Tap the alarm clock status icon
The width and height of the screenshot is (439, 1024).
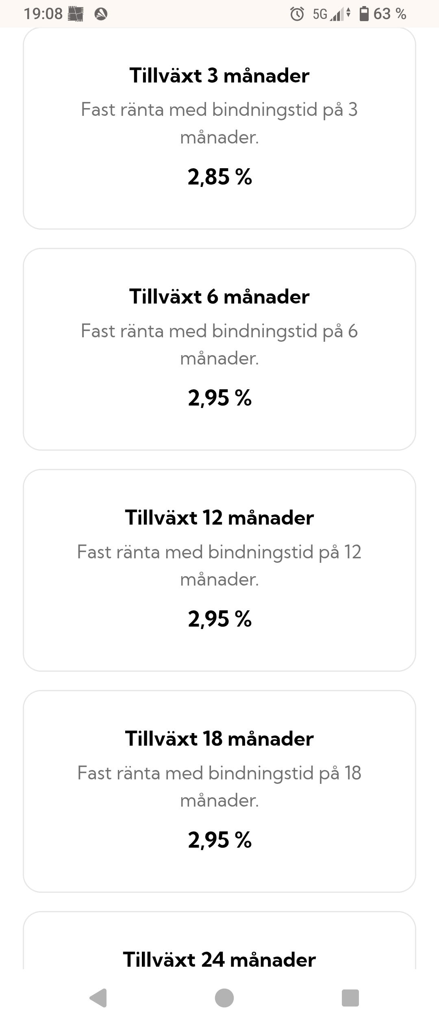point(297,14)
